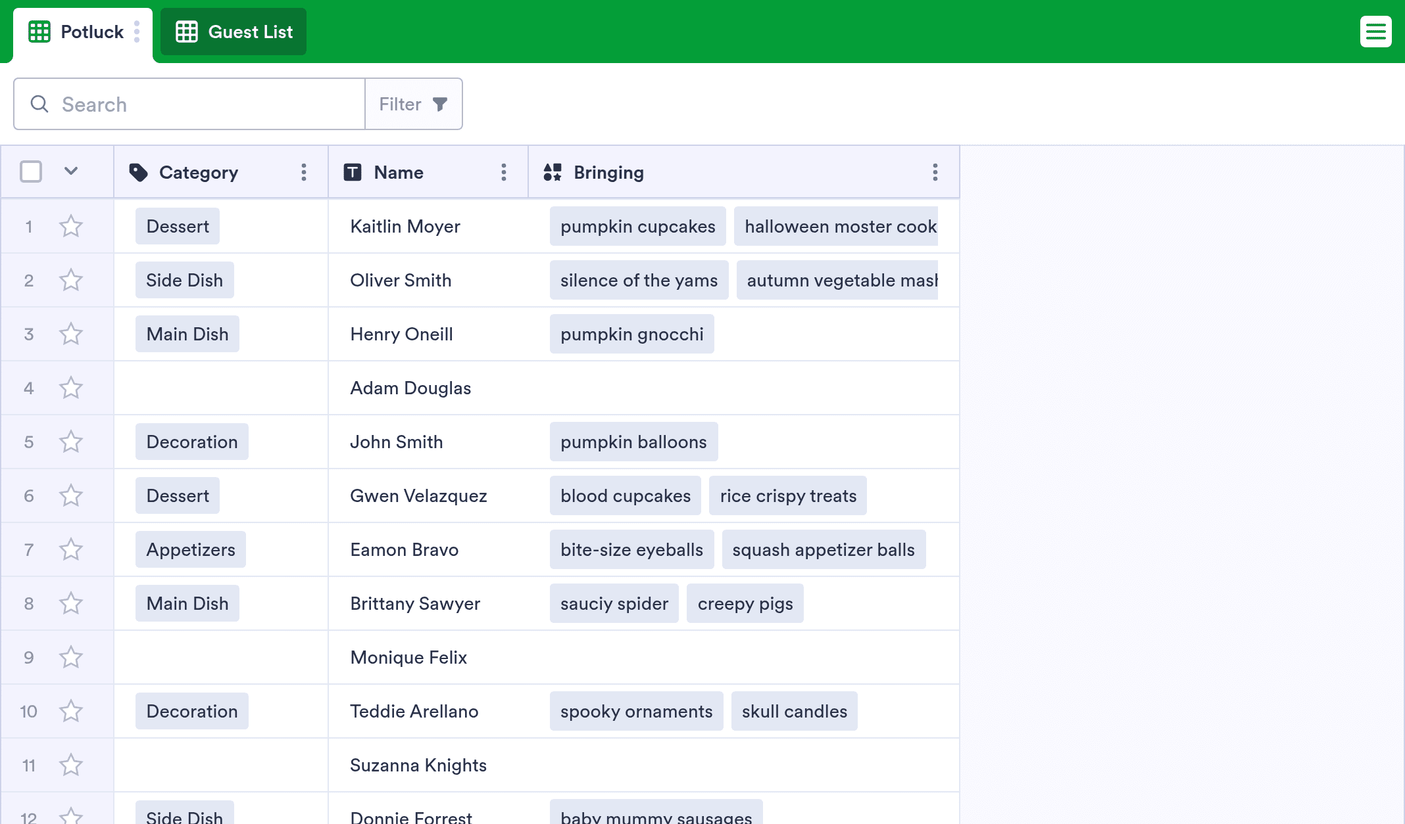The image size is (1405, 824).
Task: Click the blood cupcakes tag
Action: 626,495
